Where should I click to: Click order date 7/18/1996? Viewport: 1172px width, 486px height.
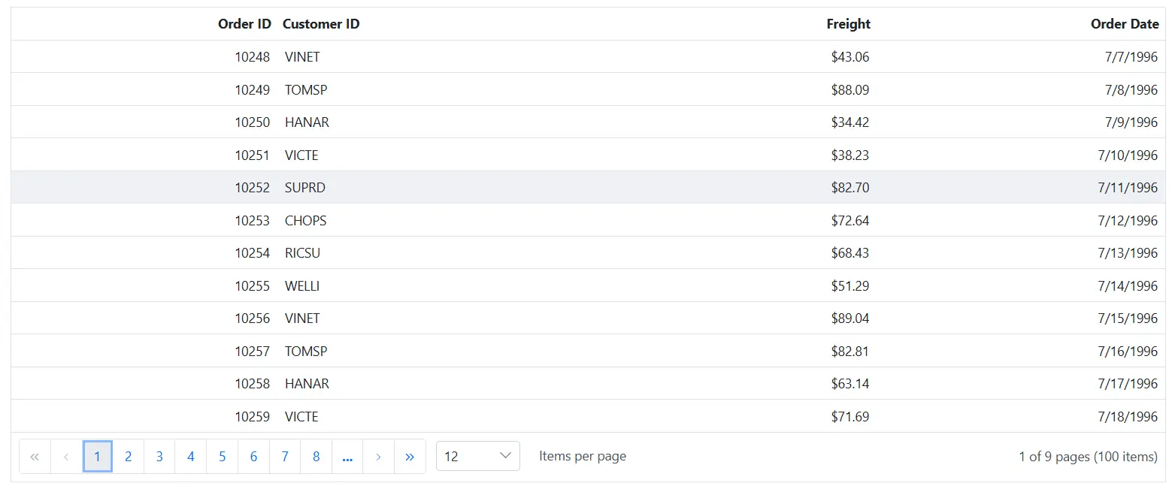pyautogui.click(x=1128, y=417)
